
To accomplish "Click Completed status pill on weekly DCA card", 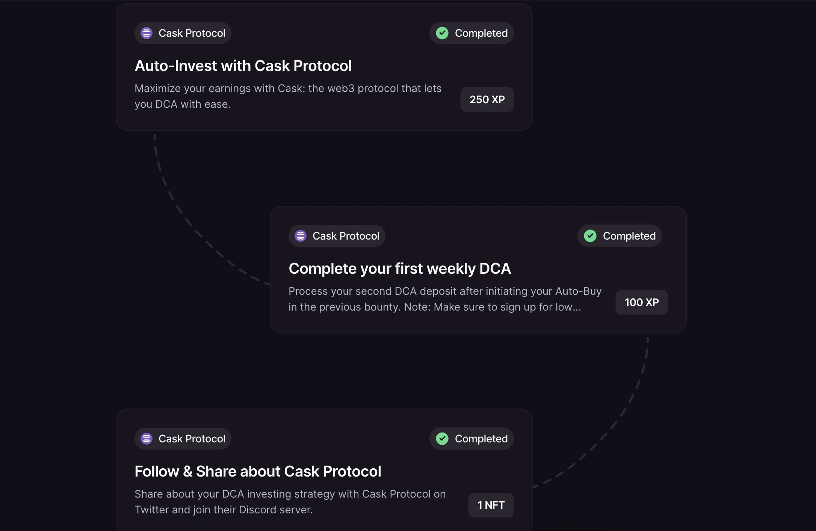I will [620, 236].
